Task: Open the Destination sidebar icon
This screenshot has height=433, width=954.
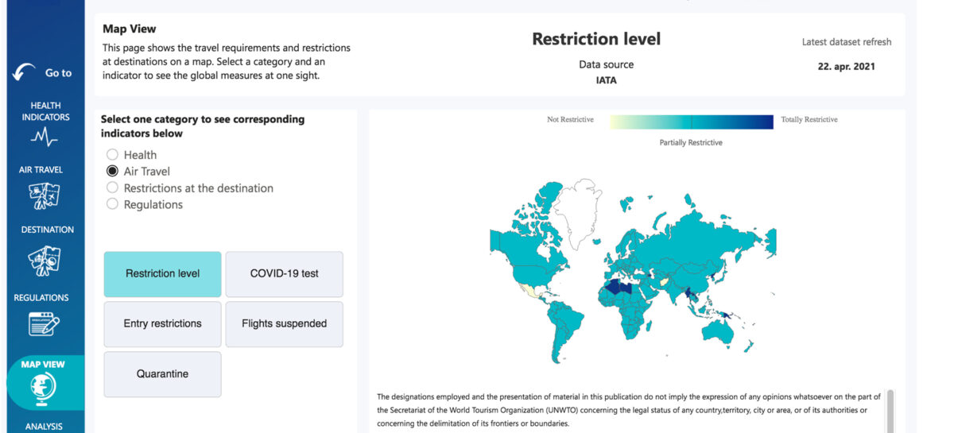Action: tap(44, 260)
